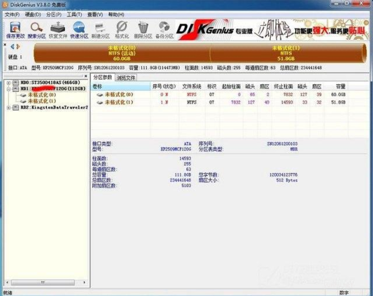This screenshot has height=296, width=373.
Task: Click the 格式化 (Format) toolbar icon
Action: point(122,29)
